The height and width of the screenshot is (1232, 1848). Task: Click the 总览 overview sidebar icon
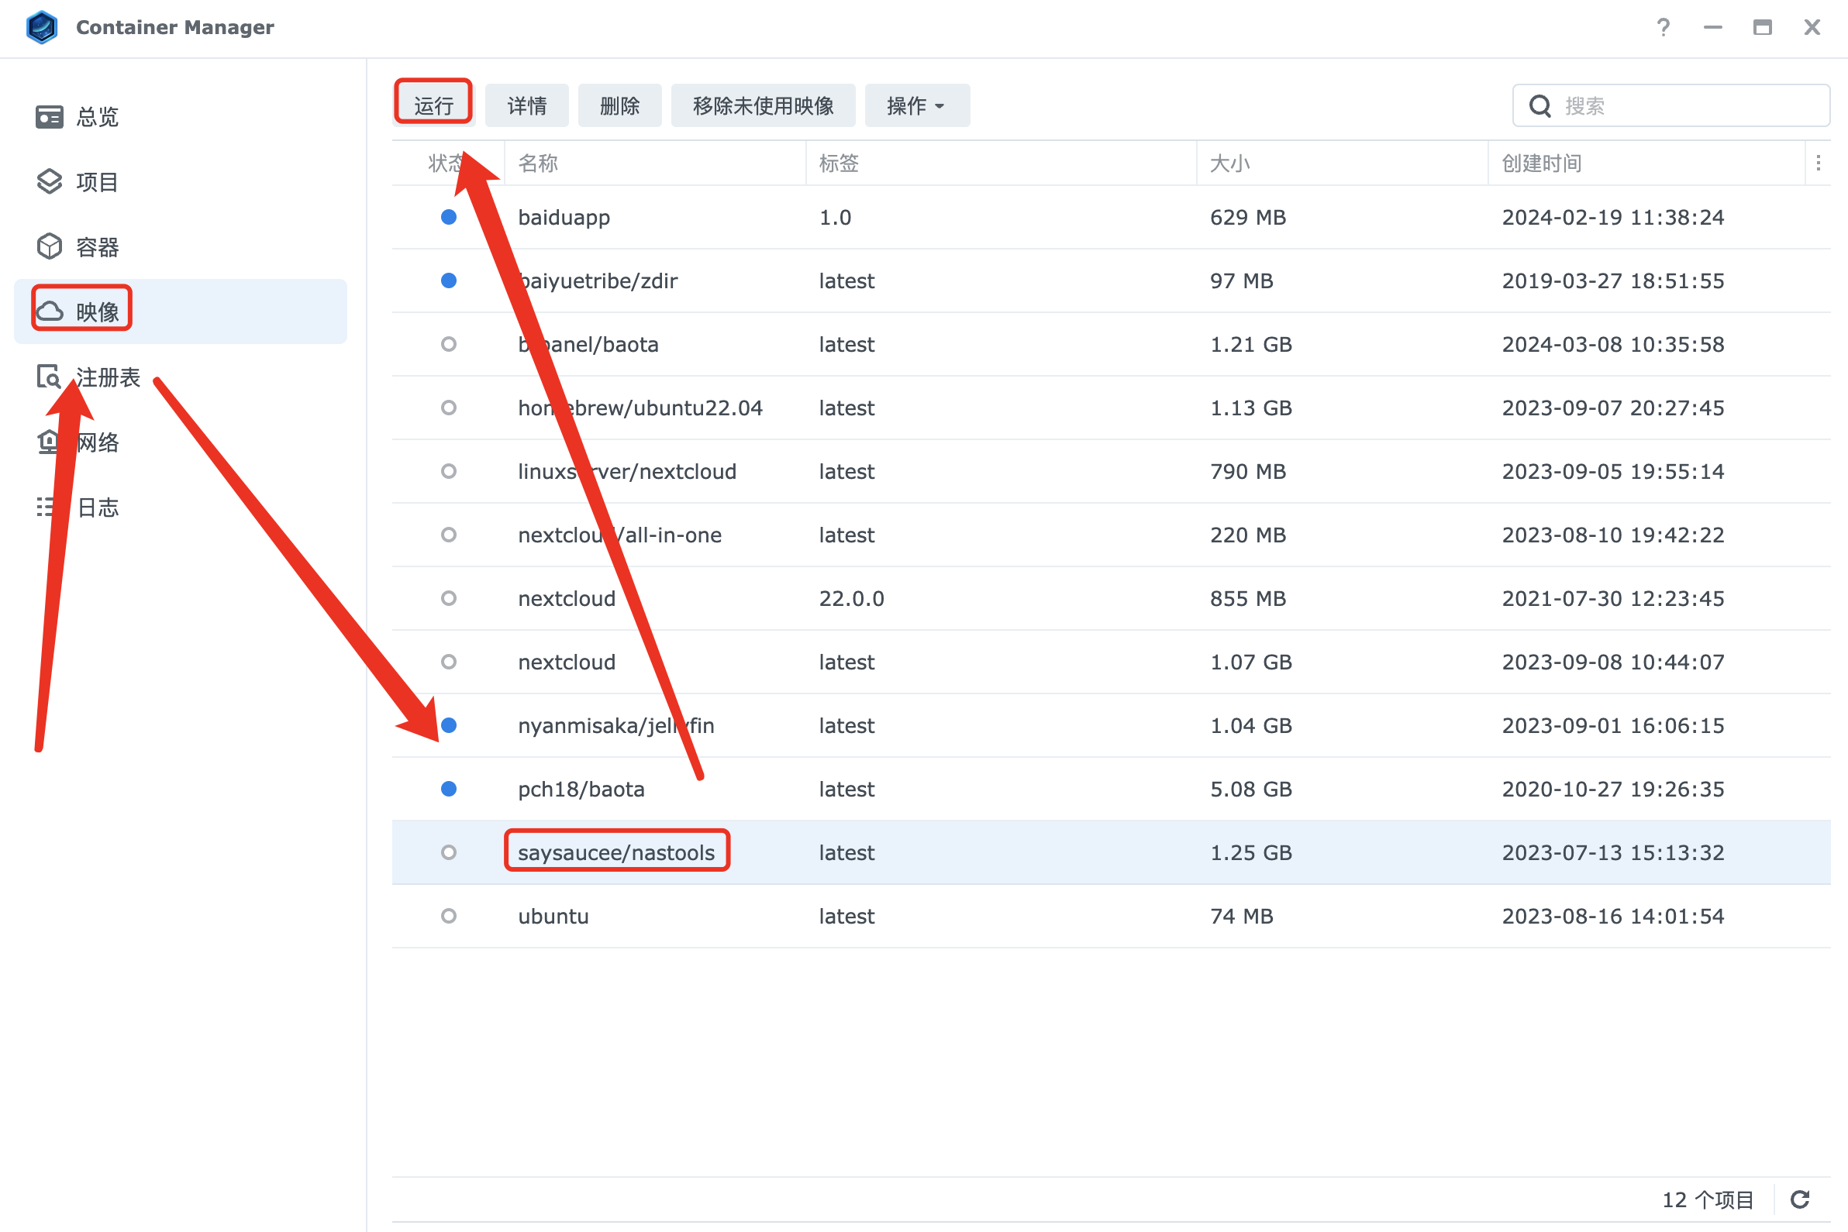pos(50,116)
